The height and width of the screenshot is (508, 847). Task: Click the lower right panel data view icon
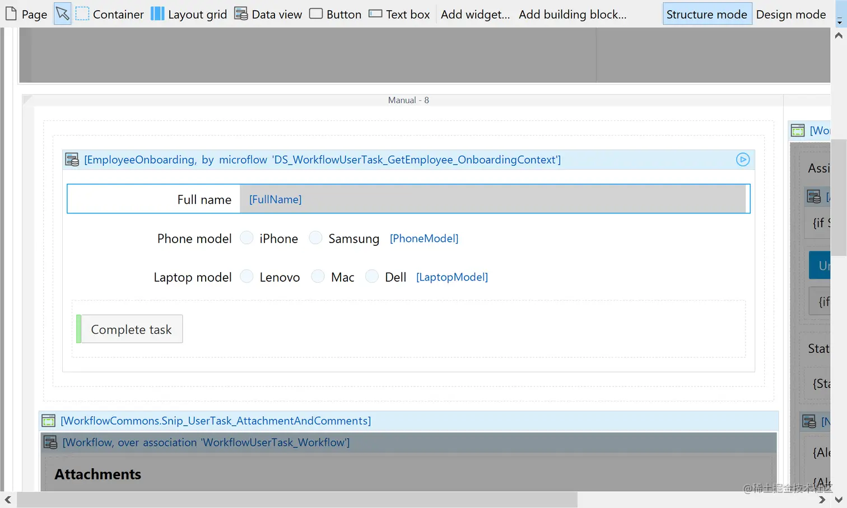coord(809,422)
